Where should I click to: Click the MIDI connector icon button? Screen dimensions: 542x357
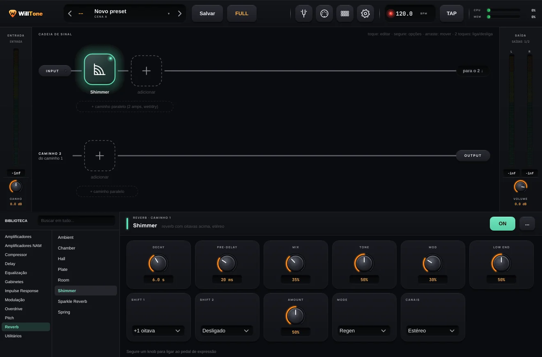coord(324,14)
